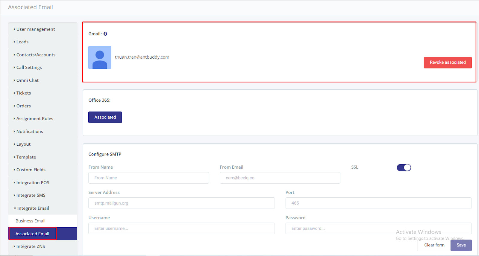Click the thuan.tran@antbuddy.com email text
Image resolution: width=479 pixels, height=256 pixels.
142,57
